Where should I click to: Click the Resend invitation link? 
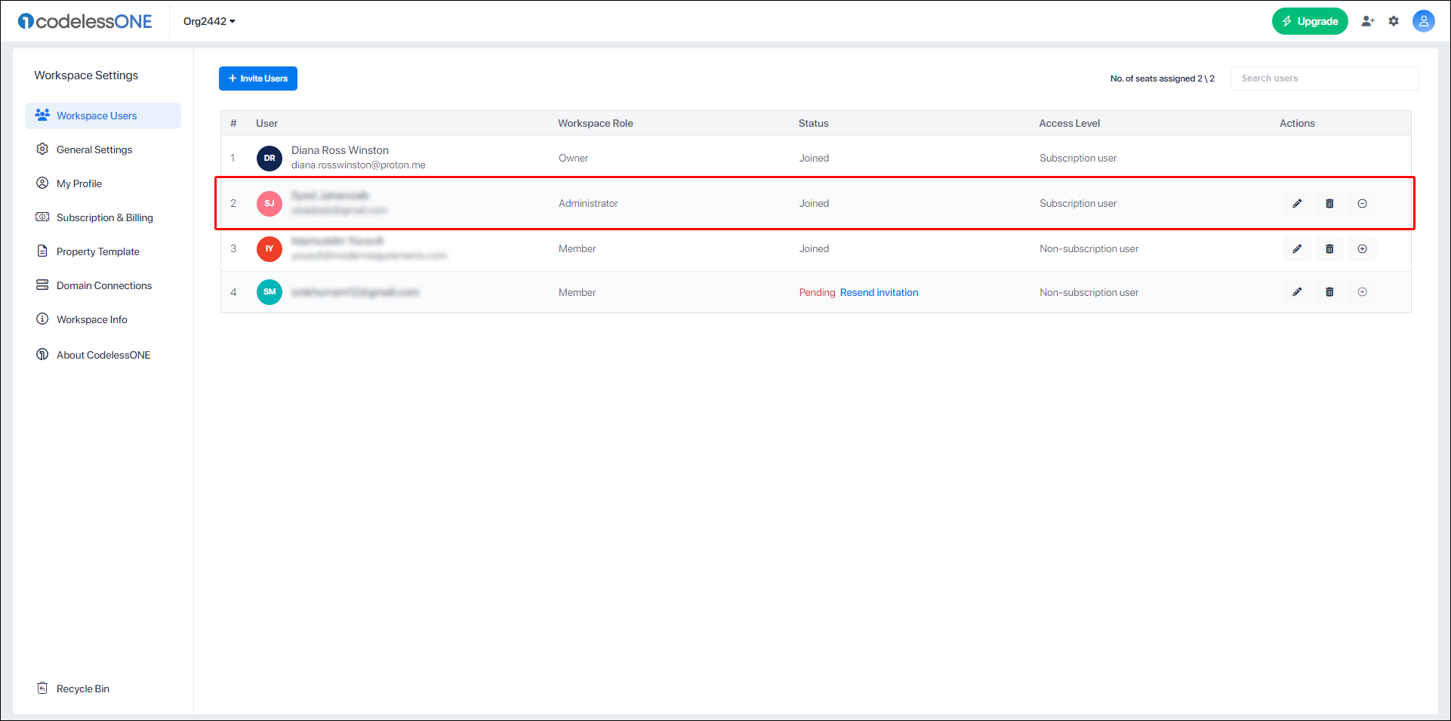click(879, 292)
